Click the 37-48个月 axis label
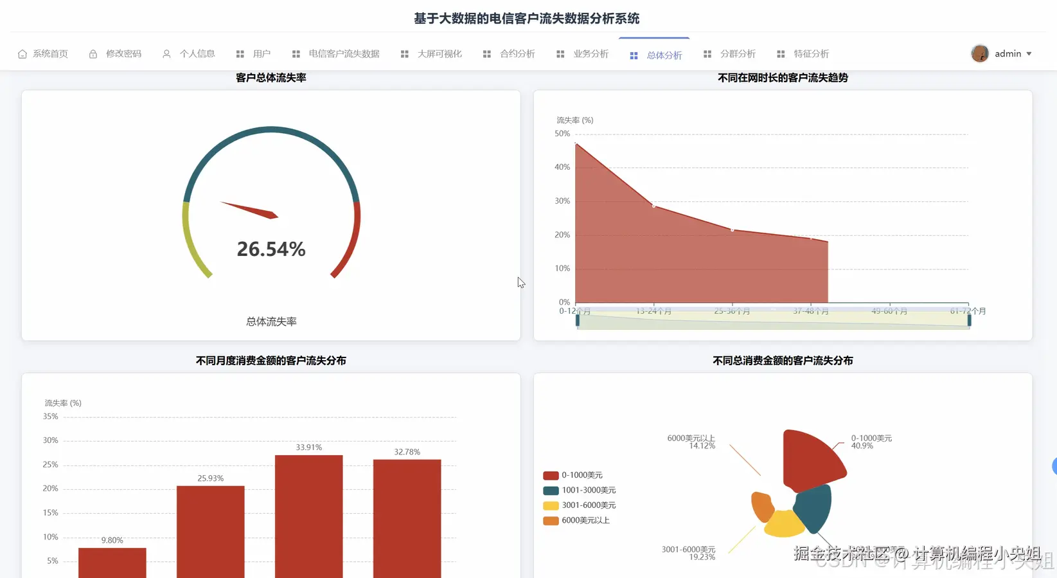 pyautogui.click(x=811, y=311)
